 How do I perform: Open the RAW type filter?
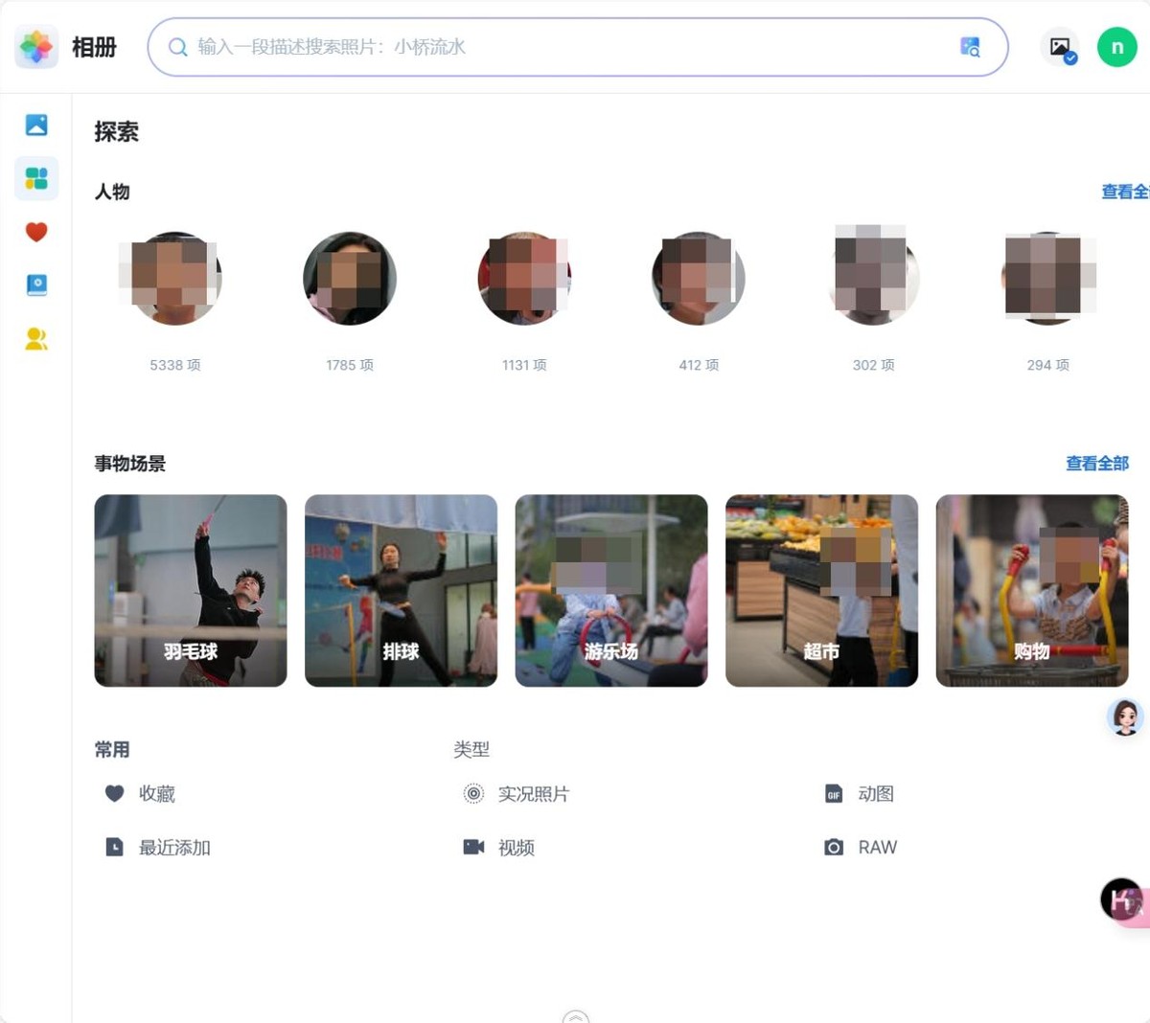(878, 847)
